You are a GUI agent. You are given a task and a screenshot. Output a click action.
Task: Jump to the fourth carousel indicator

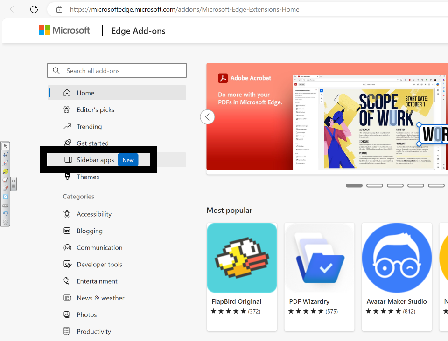click(416, 185)
